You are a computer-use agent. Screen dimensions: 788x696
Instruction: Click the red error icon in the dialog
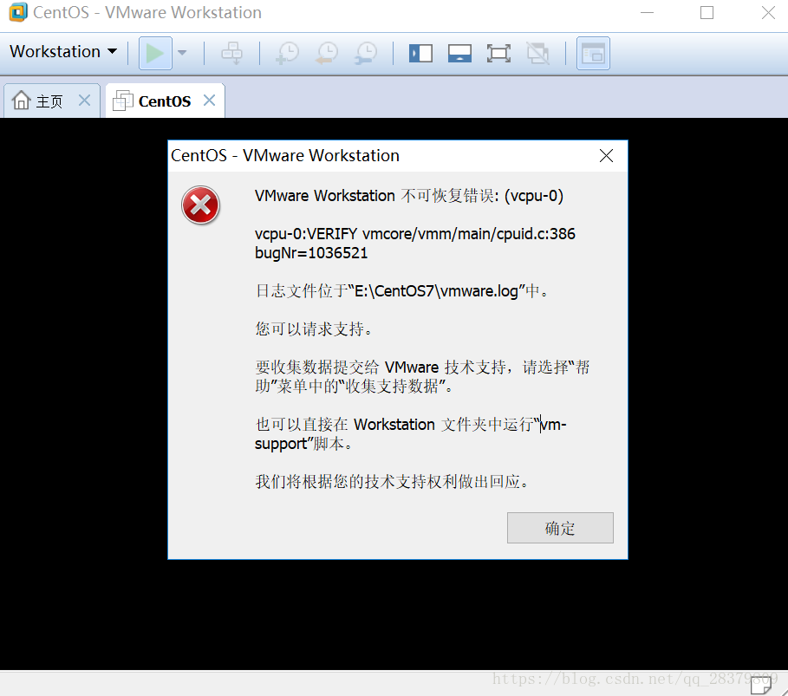(200, 205)
